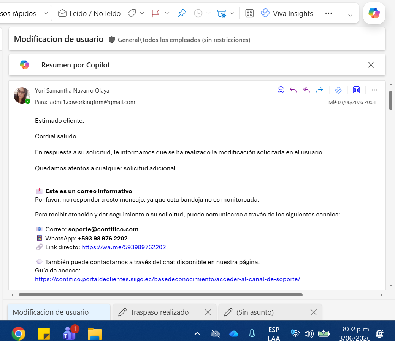Click recipient admi1.coworkingfirm@gmail.com
This screenshot has width=395, height=341.
point(92,102)
